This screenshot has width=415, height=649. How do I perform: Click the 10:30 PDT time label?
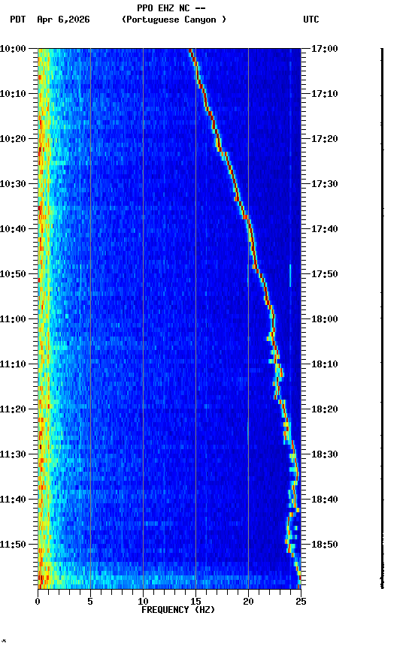(x=13, y=184)
